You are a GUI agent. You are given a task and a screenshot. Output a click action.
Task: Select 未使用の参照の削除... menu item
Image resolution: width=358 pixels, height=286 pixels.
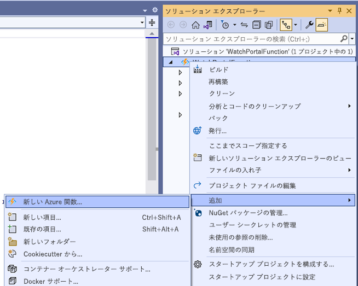click(x=241, y=237)
